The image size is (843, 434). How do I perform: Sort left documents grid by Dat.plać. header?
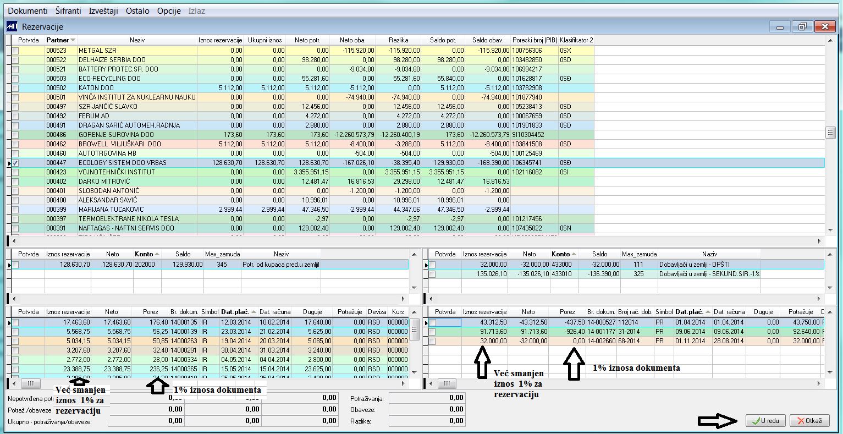pos(238,312)
